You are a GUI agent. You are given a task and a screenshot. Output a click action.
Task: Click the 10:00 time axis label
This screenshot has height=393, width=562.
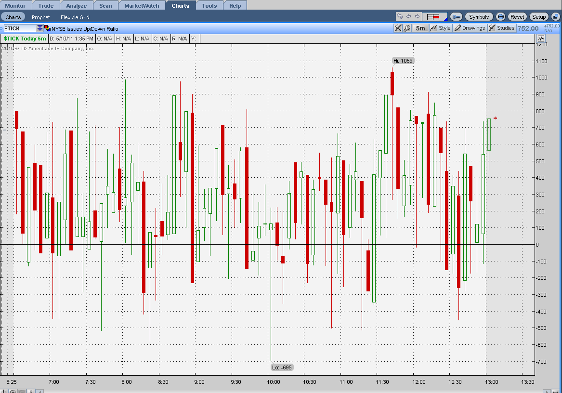click(x=274, y=382)
